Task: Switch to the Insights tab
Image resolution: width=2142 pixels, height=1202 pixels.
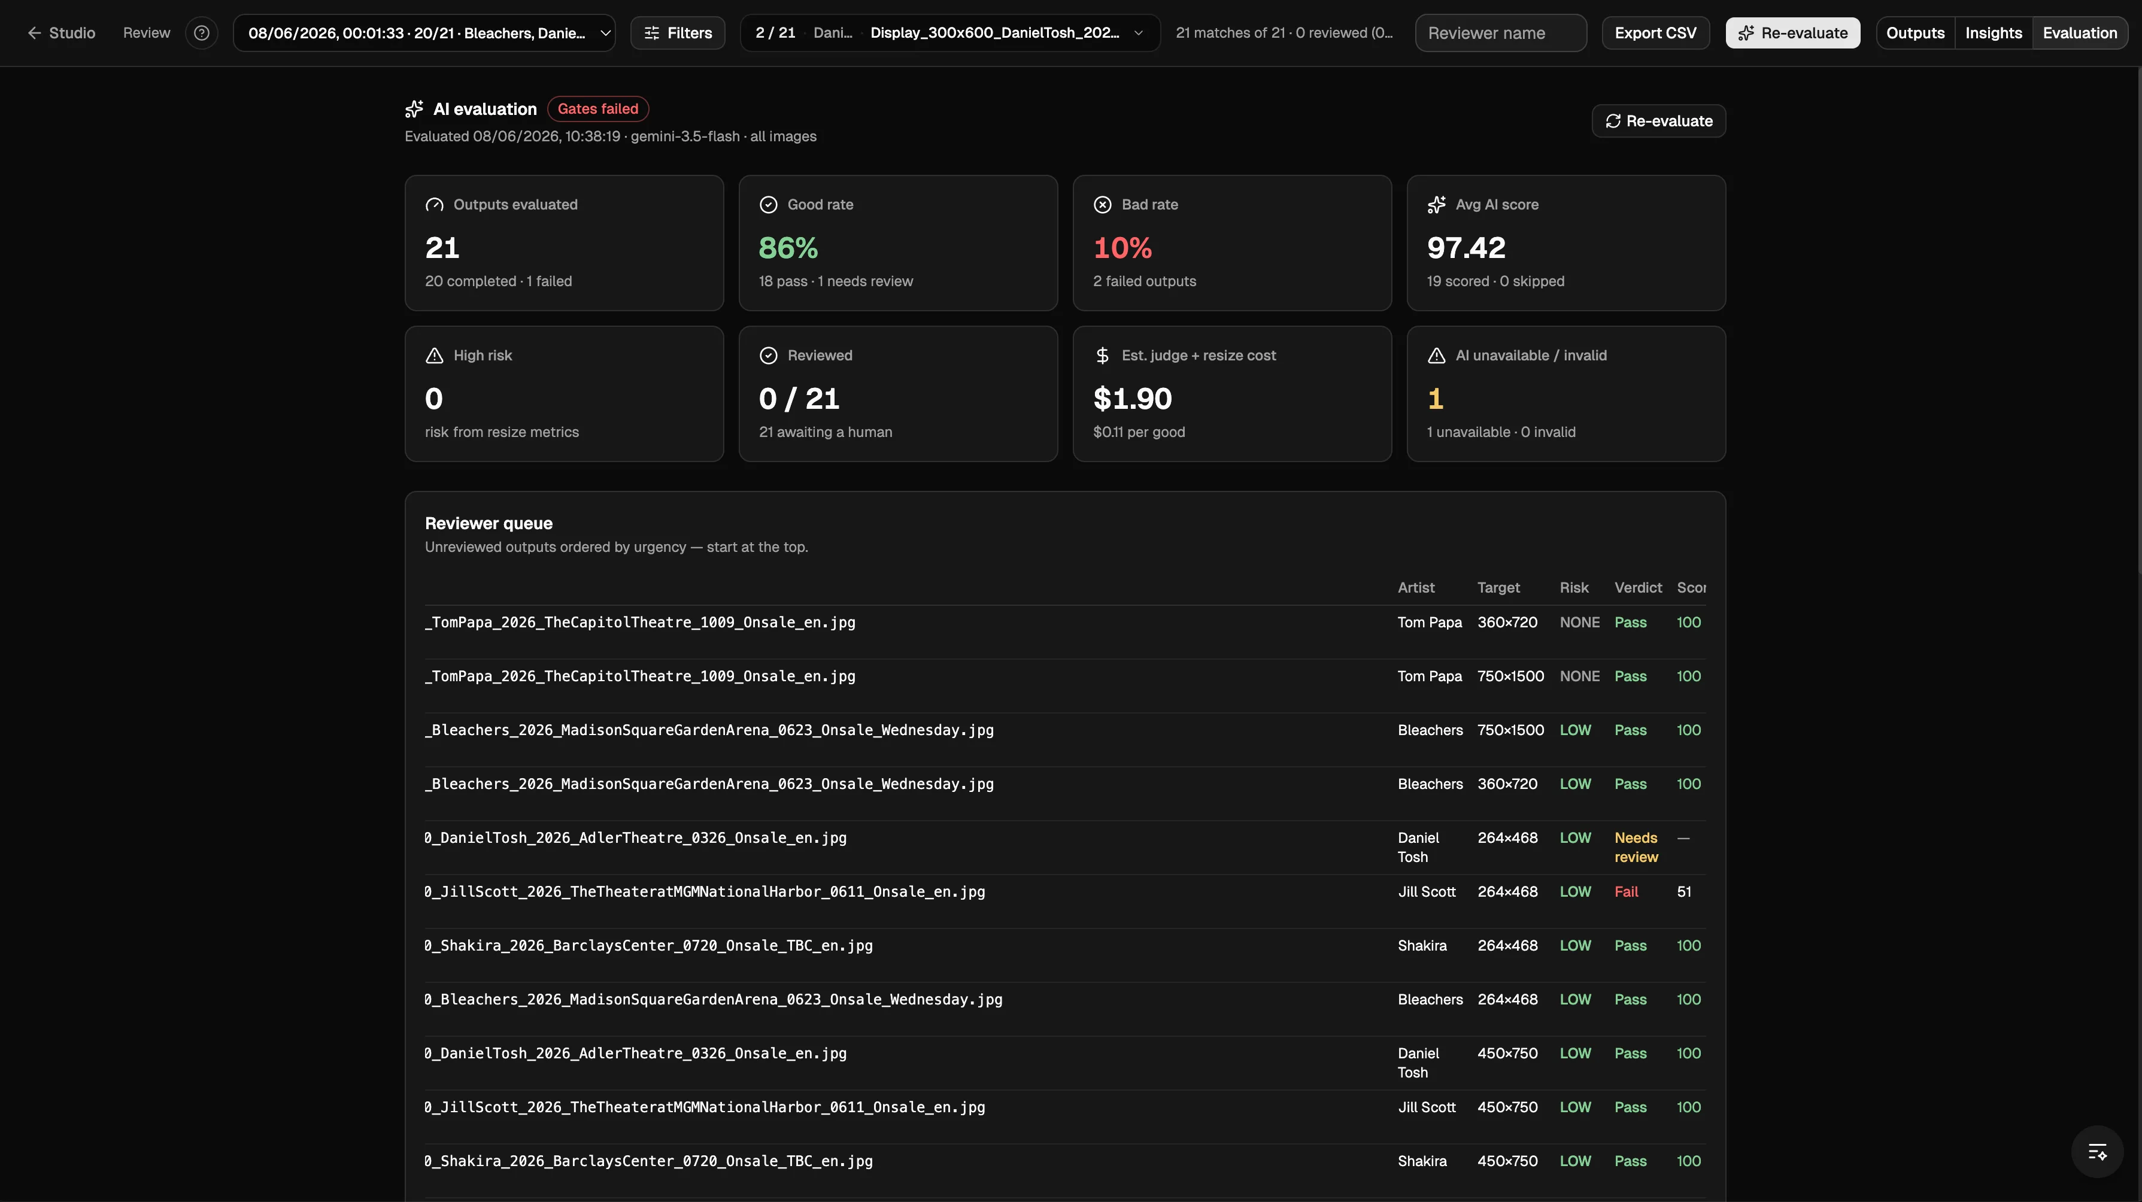Action: click(1993, 32)
